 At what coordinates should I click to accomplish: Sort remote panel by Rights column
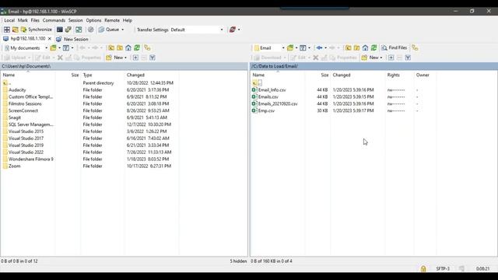pos(393,75)
